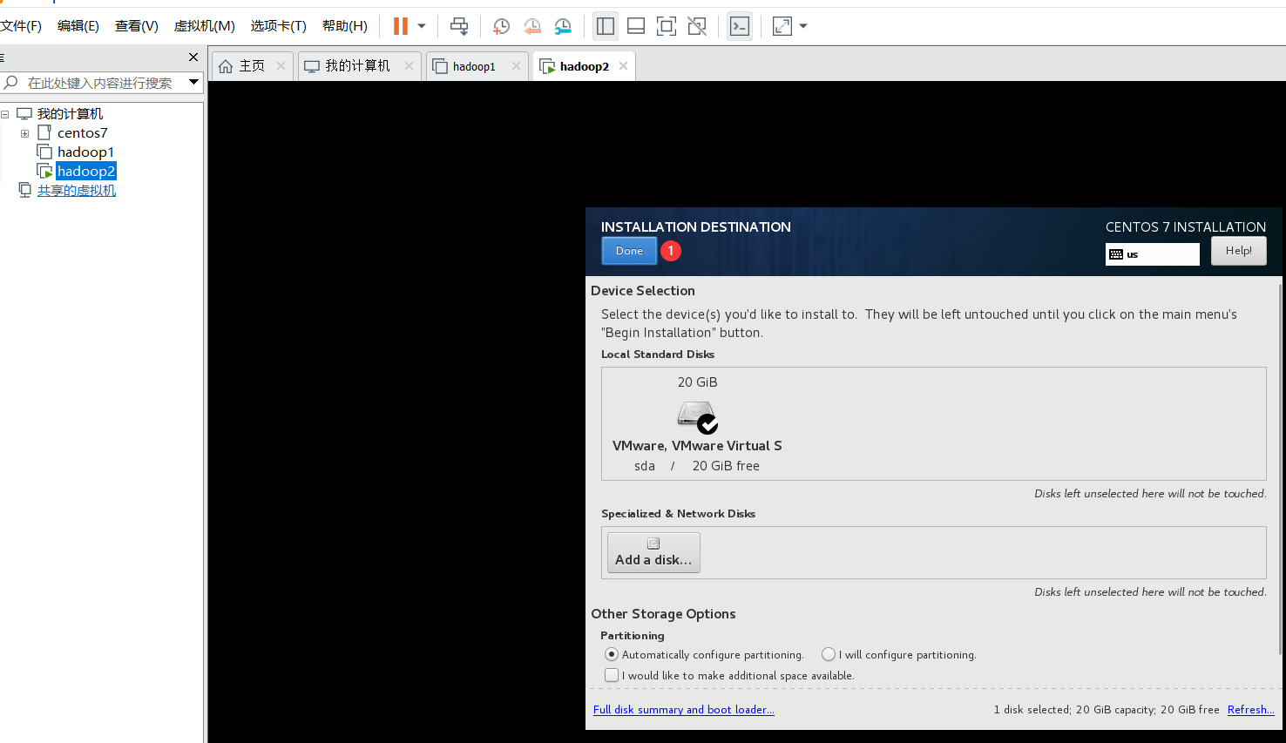
Task: Toggle the library sidebar panel icon
Action: click(606, 26)
